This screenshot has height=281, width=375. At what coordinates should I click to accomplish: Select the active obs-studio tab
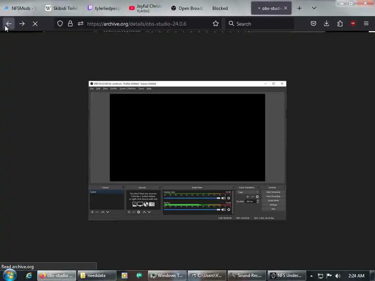[x=271, y=8]
